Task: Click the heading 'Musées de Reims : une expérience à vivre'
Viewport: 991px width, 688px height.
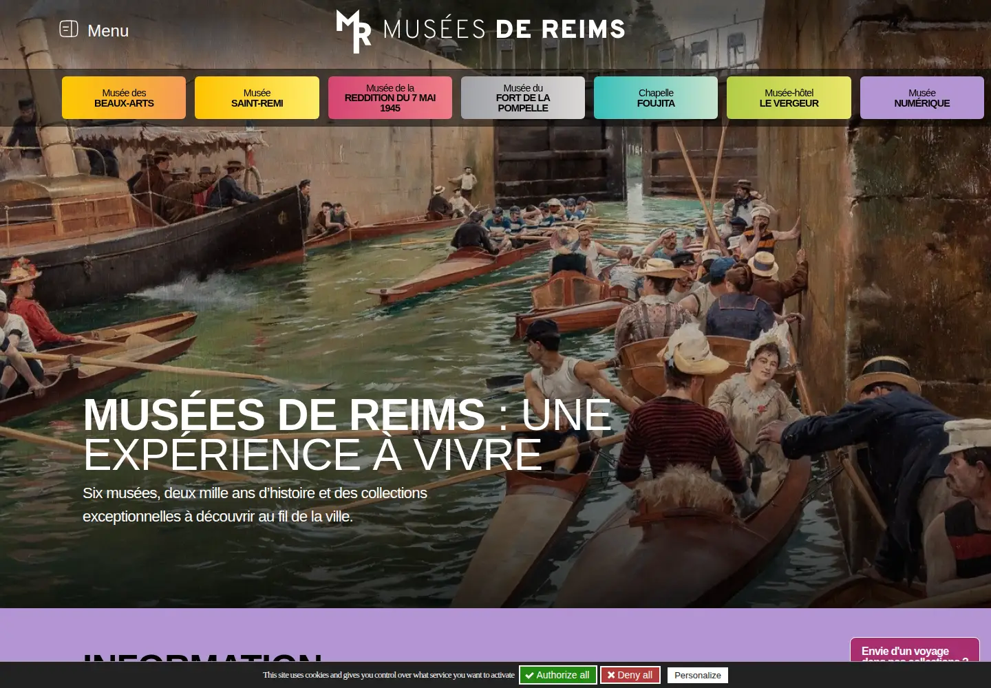Action: 347,434
